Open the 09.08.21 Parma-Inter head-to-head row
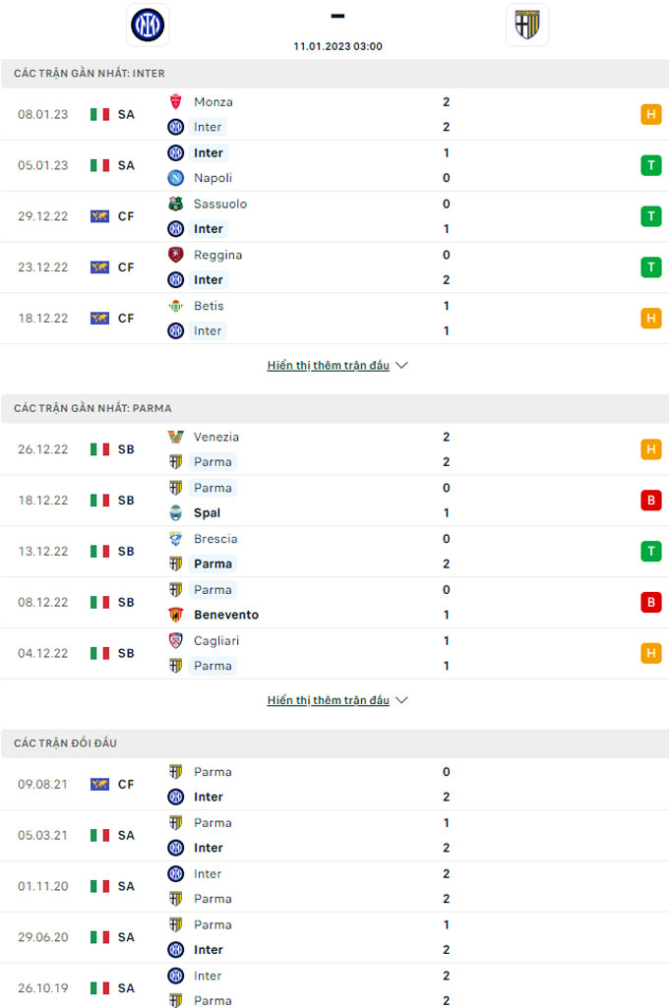 click(334, 785)
